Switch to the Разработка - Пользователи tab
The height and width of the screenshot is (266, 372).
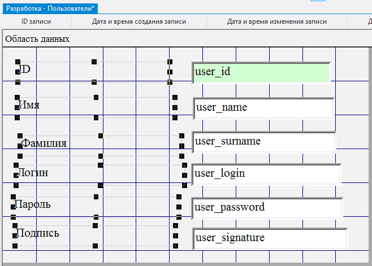point(51,8)
